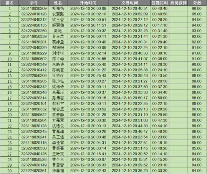Image resolution: width=207 pixels, height=174 pixels.
Task: Select the name cell 周艳
Action: coord(58,31)
